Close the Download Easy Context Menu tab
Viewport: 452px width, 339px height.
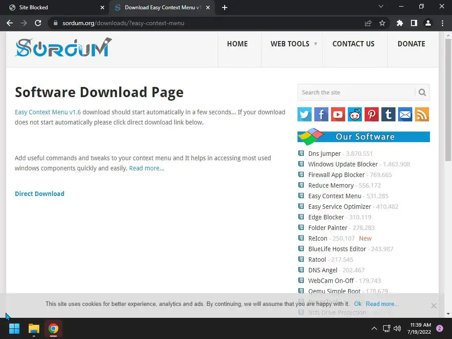208,8
